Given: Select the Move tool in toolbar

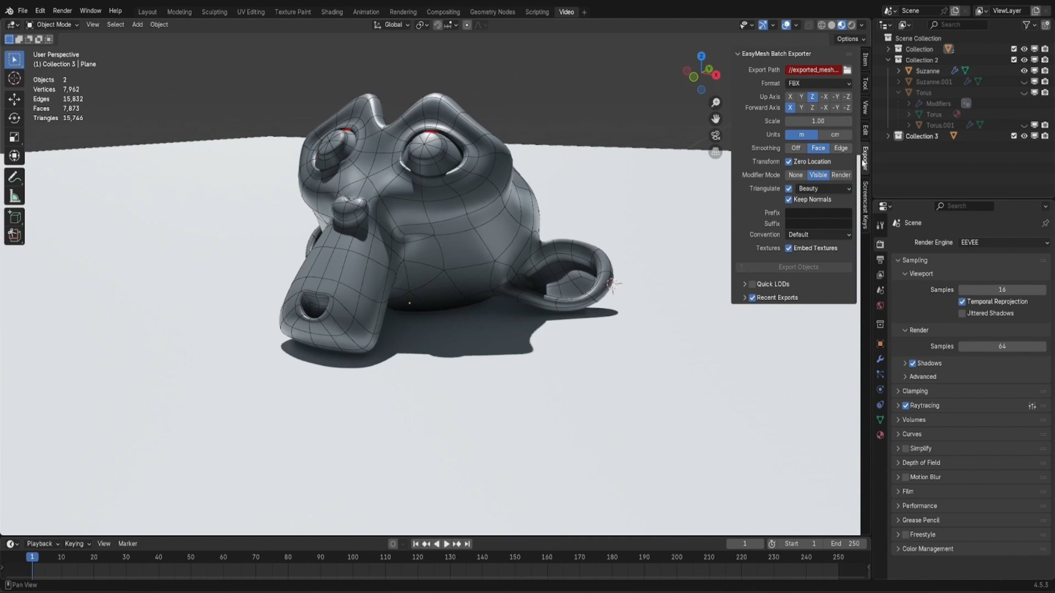Looking at the screenshot, I should [x=14, y=99].
